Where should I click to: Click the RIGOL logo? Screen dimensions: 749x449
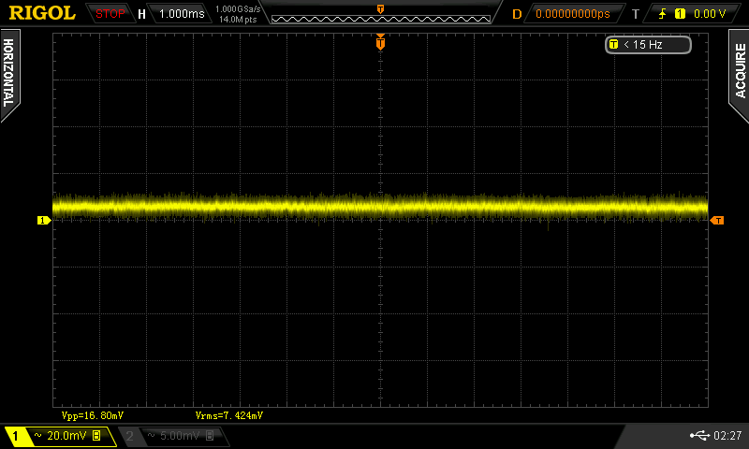pyautogui.click(x=42, y=13)
